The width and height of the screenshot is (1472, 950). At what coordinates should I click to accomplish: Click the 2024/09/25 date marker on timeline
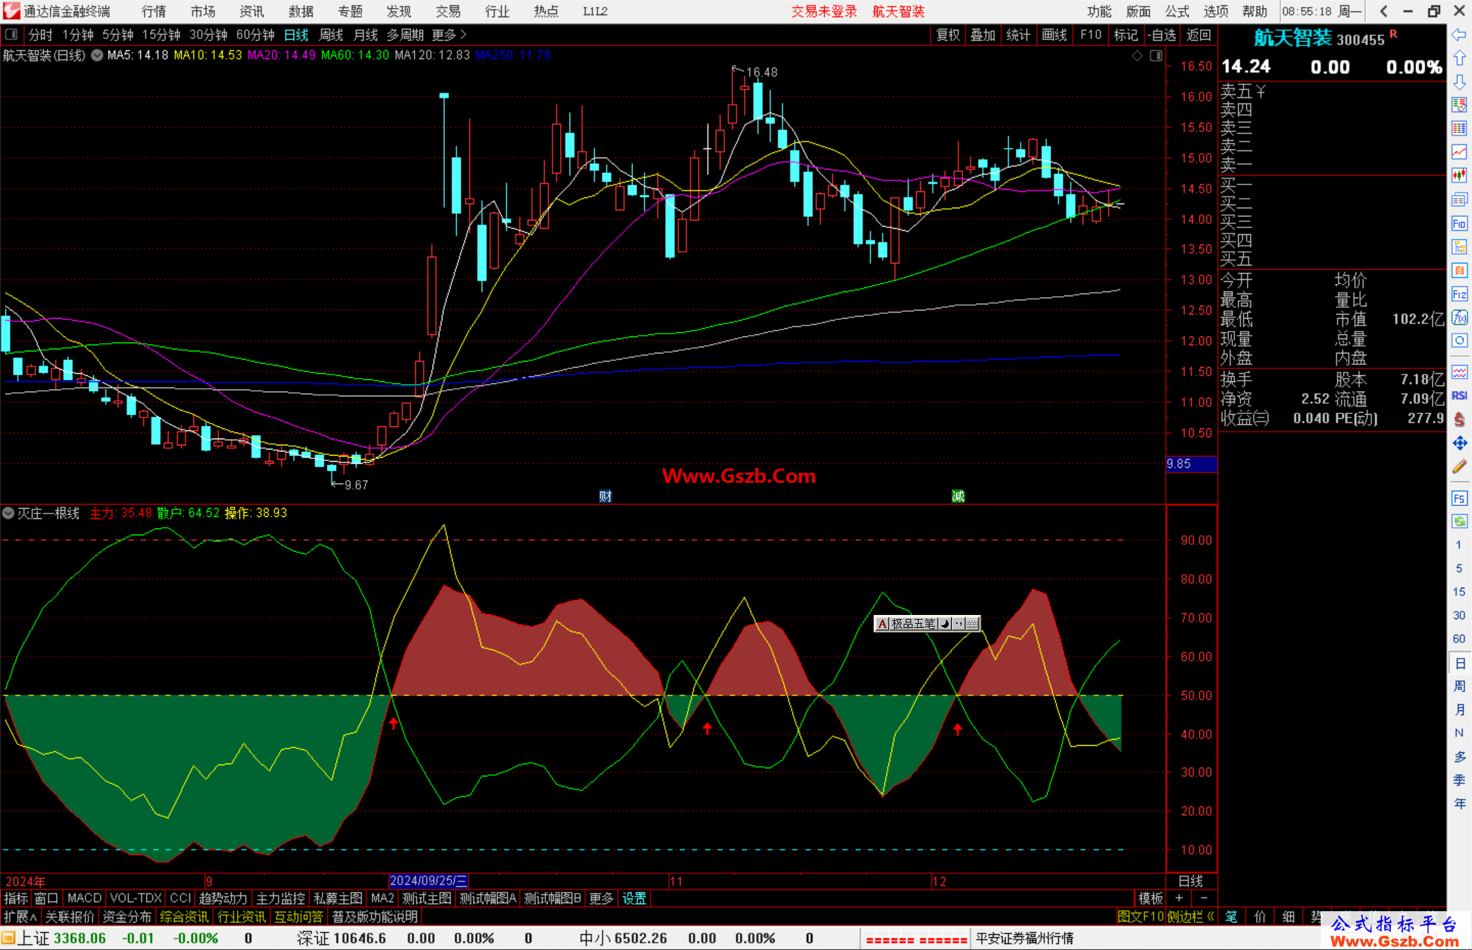[x=429, y=881]
